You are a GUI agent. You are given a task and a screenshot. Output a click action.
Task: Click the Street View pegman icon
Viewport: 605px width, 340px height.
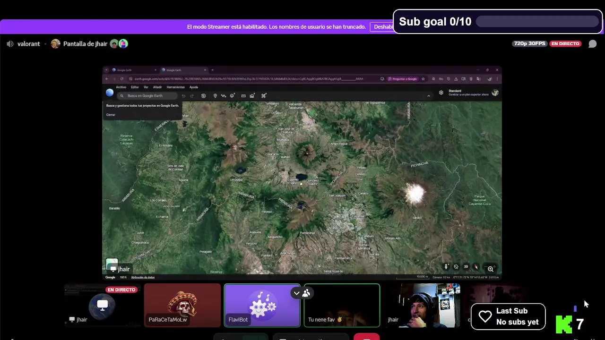click(446, 267)
